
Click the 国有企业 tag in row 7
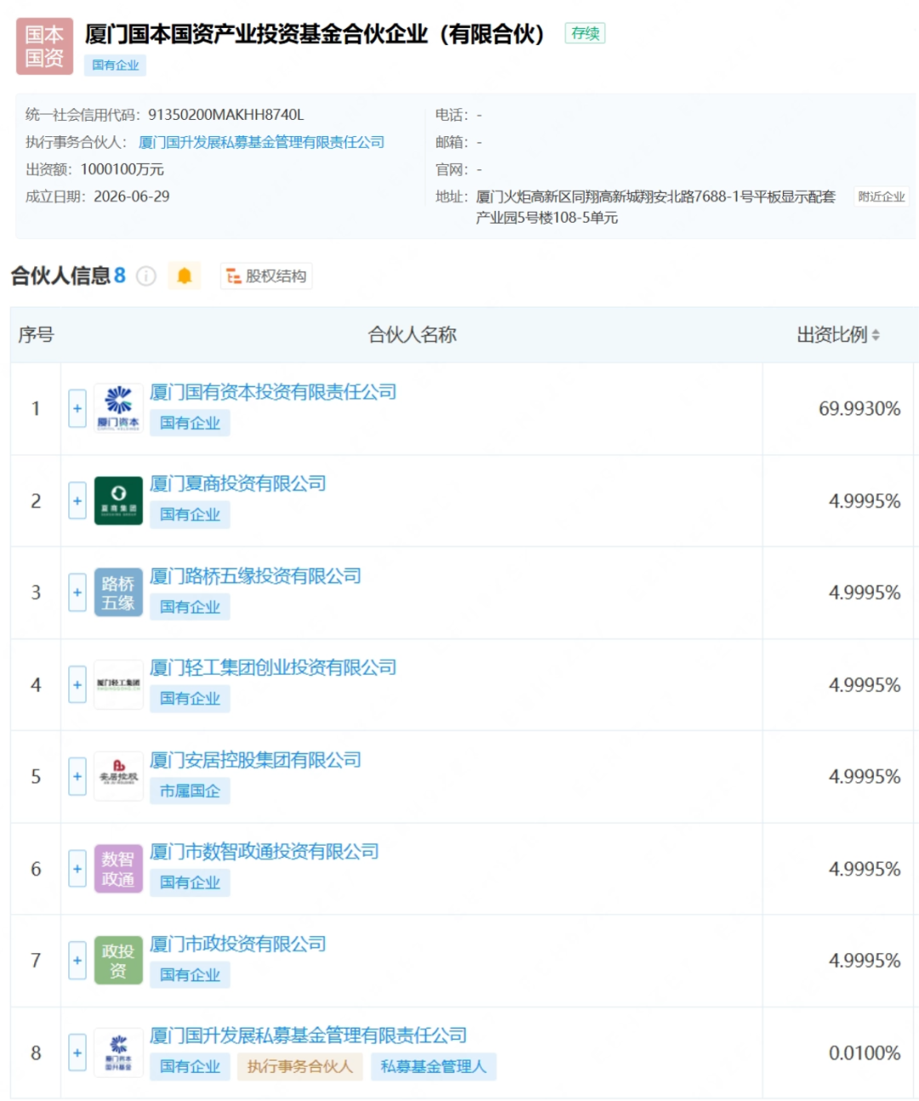pyautogui.click(x=190, y=975)
